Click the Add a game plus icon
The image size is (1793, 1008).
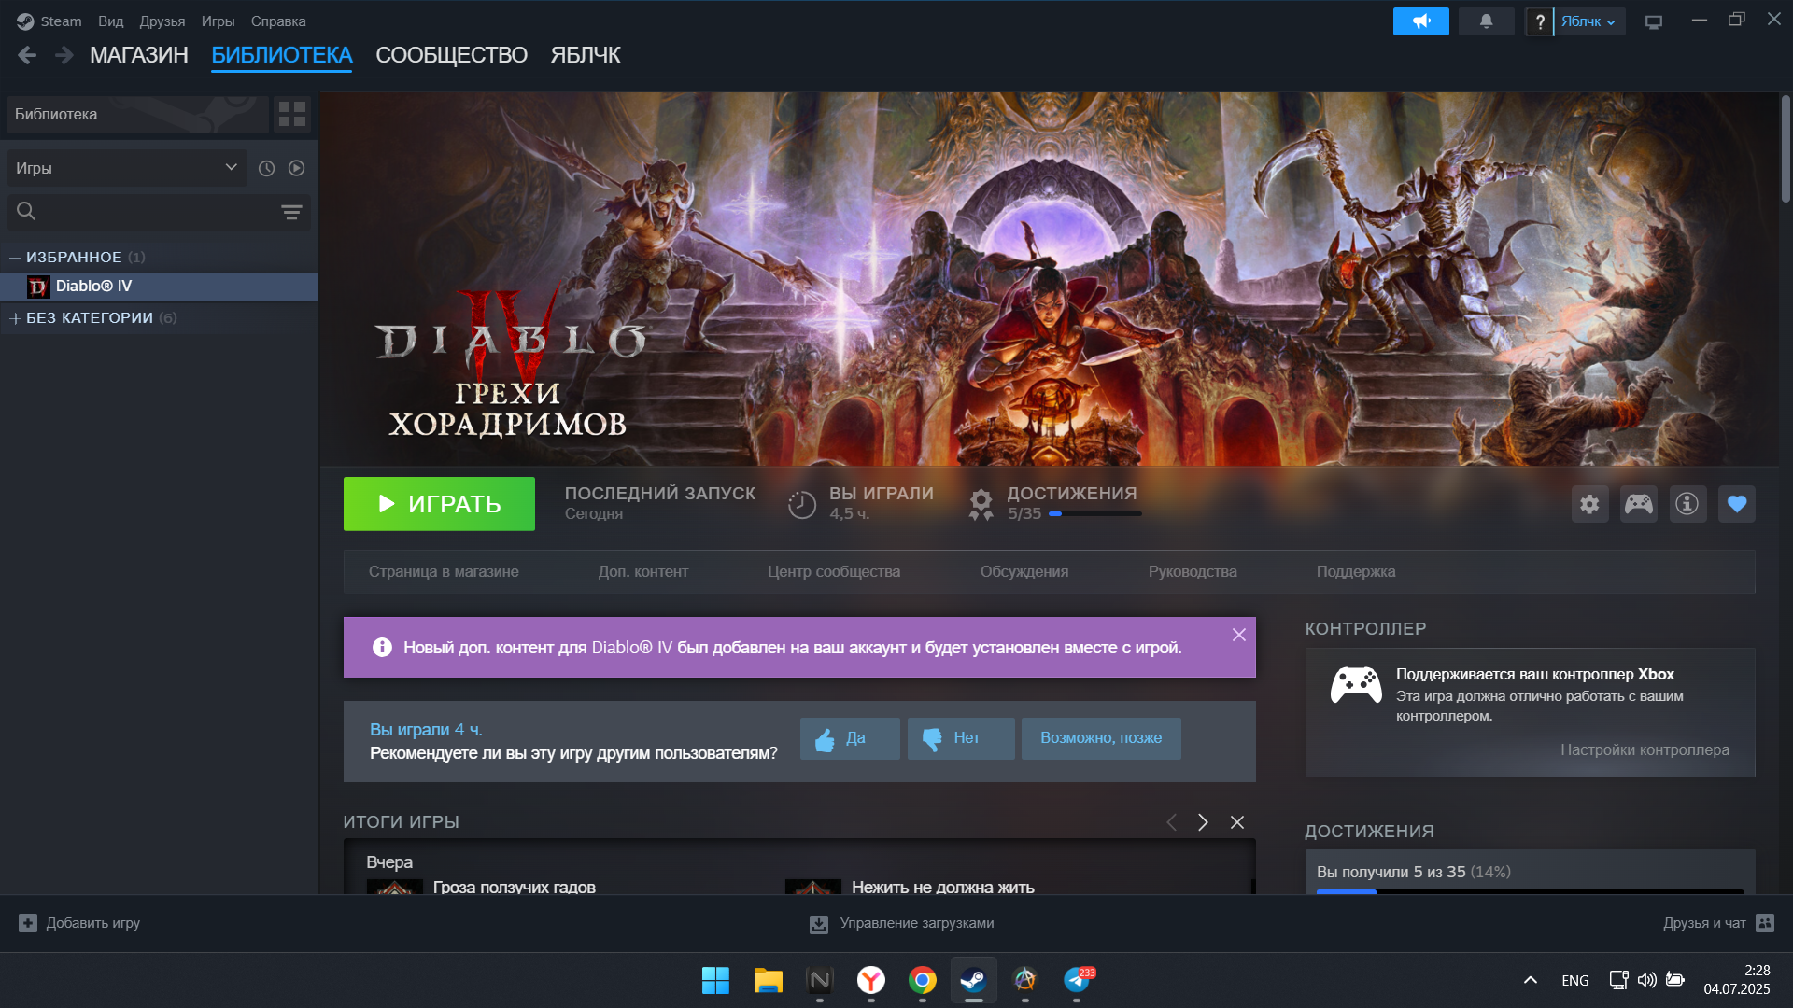pos(28,923)
